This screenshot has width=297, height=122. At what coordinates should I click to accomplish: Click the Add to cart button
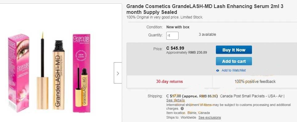pyautogui.click(x=234, y=61)
